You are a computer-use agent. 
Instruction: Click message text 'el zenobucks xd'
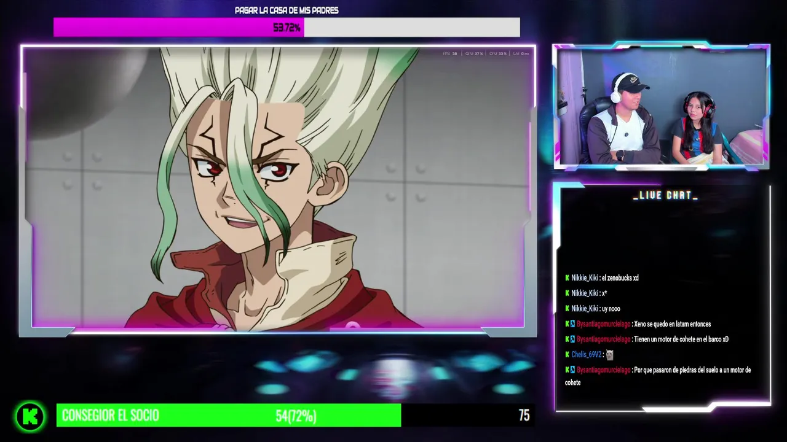(x=620, y=278)
